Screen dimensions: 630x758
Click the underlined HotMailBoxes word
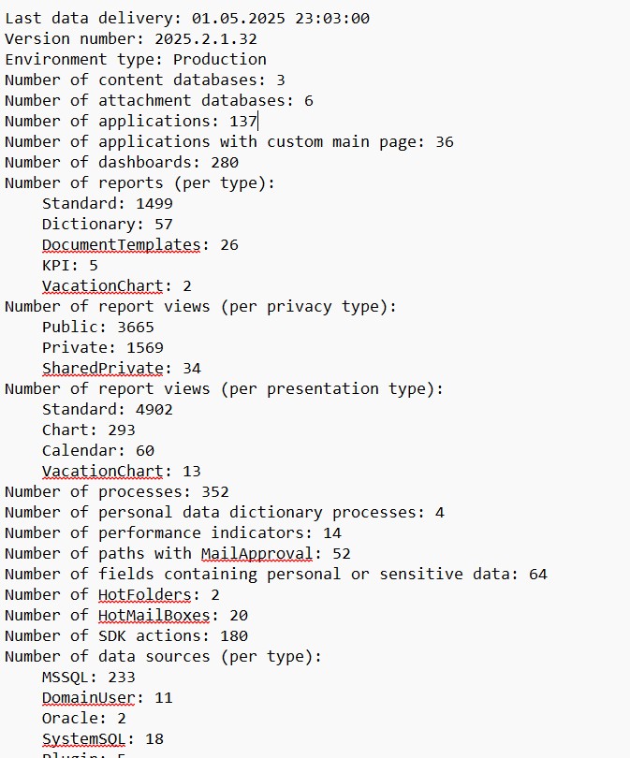(x=154, y=616)
